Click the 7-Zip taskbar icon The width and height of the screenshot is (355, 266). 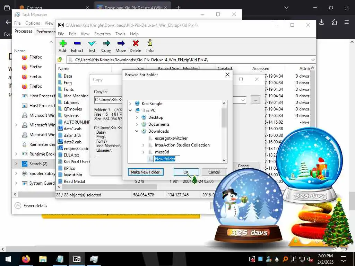pyautogui.click(x=77, y=259)
